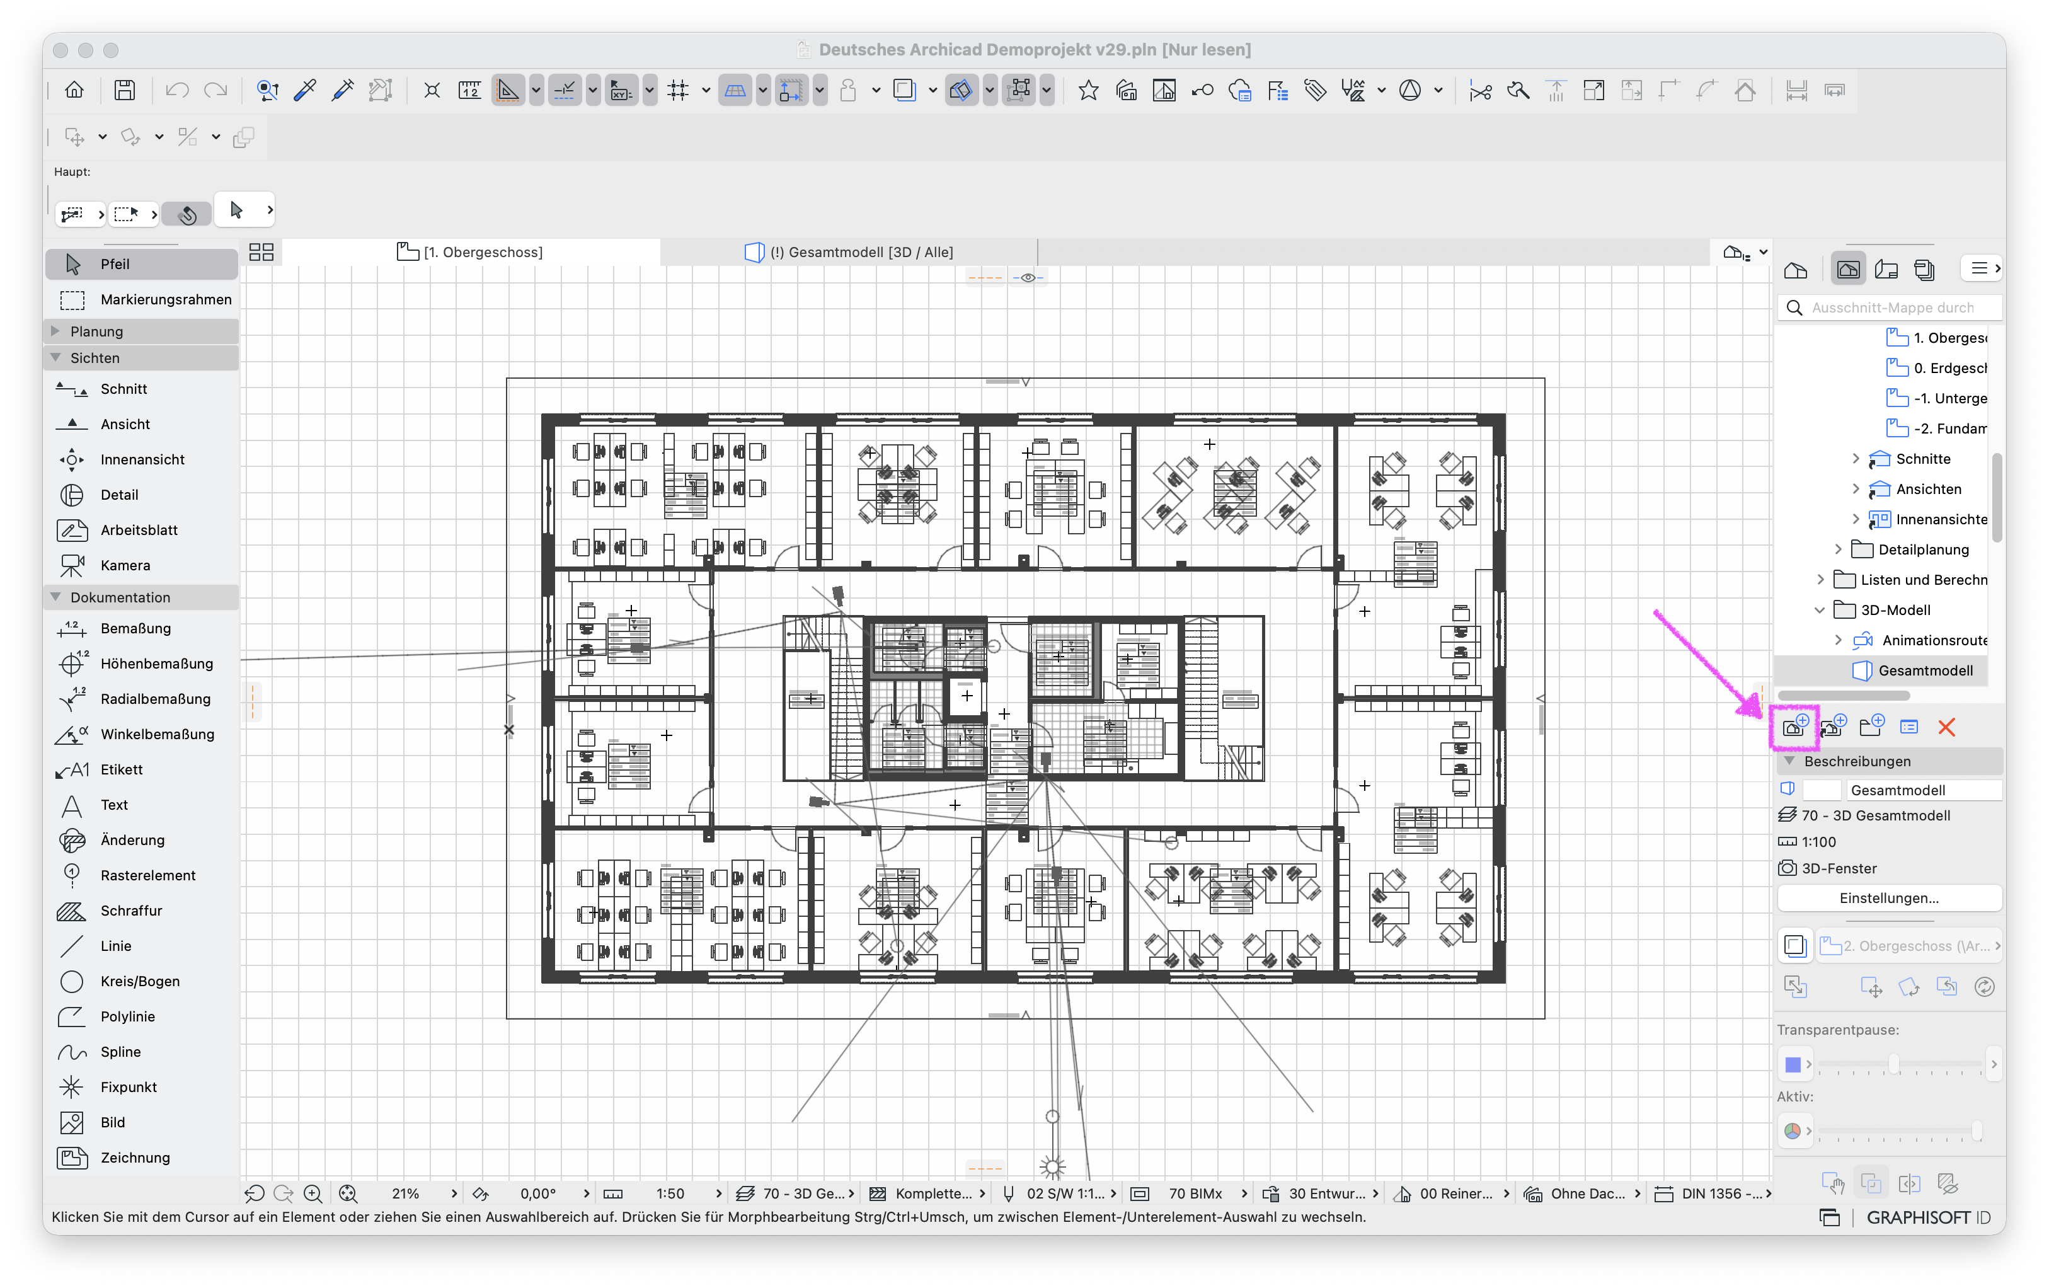Click the red delete X icon
The width and height of the screenshot is (2049, 1288).
[x=1946, y=727]
